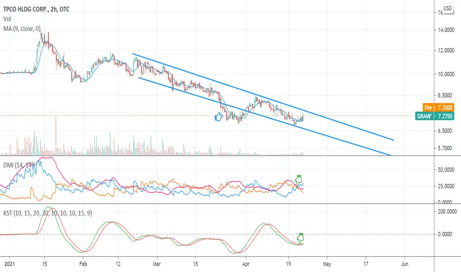Click the 8.5000 price axis label
This screenshot has width=461, height=272.
[446, 95]
